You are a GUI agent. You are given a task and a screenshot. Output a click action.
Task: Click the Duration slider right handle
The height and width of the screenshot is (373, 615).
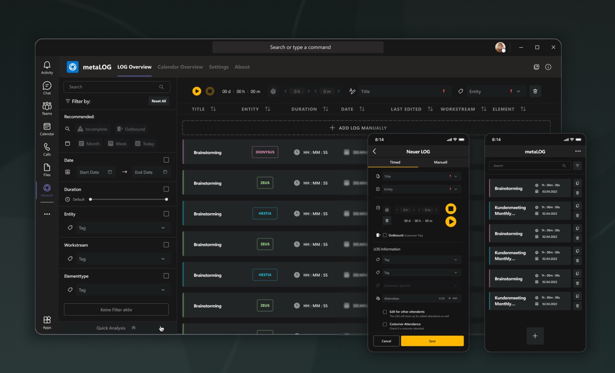[x=166, y=199]
